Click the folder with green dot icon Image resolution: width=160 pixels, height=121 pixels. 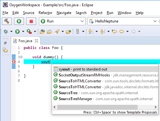point(68,31)
